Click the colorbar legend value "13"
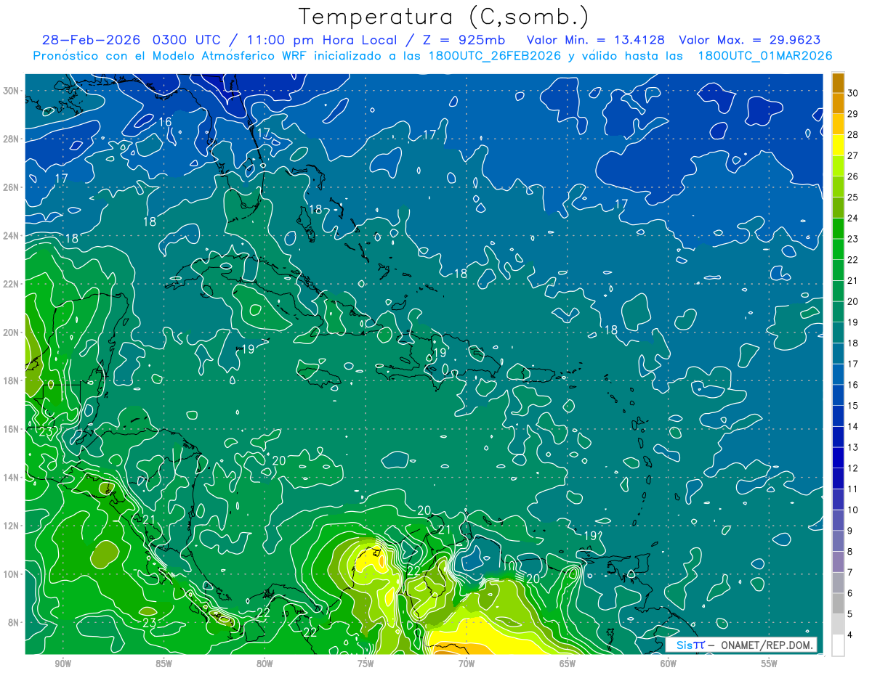The width and height of the screenshot is (872, 673). (852, 447)
